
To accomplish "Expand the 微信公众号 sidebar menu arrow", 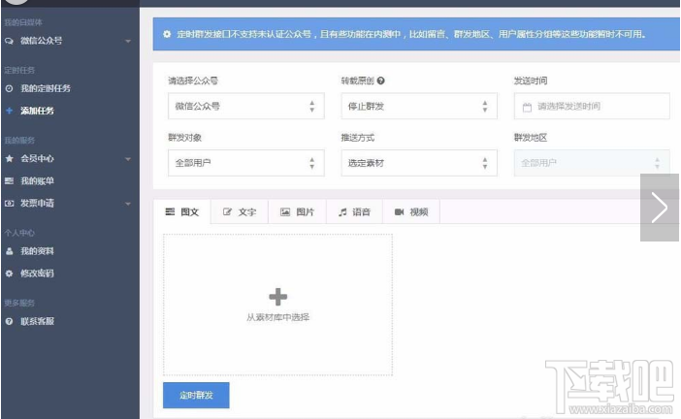I will tap(128, 42).
